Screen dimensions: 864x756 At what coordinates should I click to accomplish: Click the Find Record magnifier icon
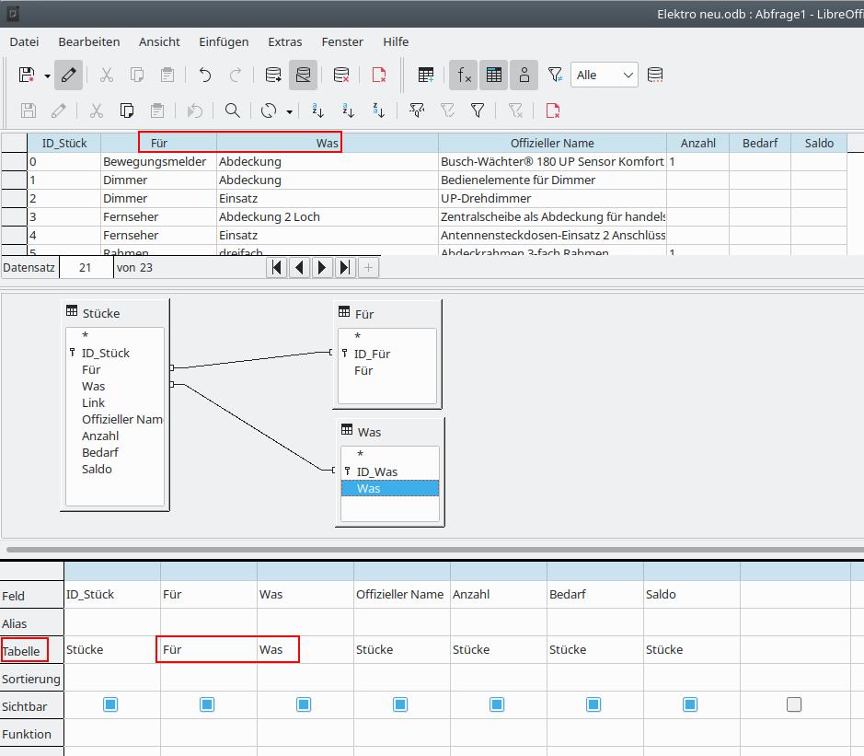[x=233, y=110]
